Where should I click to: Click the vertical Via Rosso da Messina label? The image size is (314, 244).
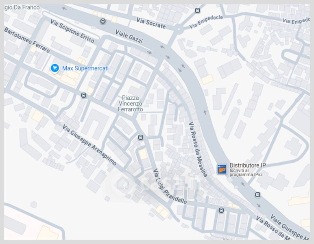pos(198,149)
